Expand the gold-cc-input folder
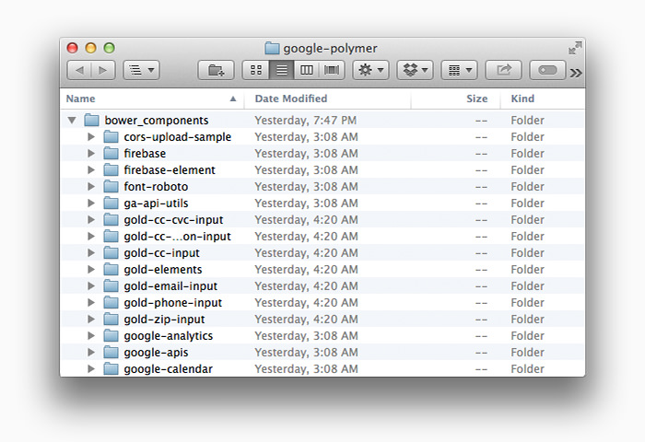Screen dimensions: 645x442 point(91,253)
